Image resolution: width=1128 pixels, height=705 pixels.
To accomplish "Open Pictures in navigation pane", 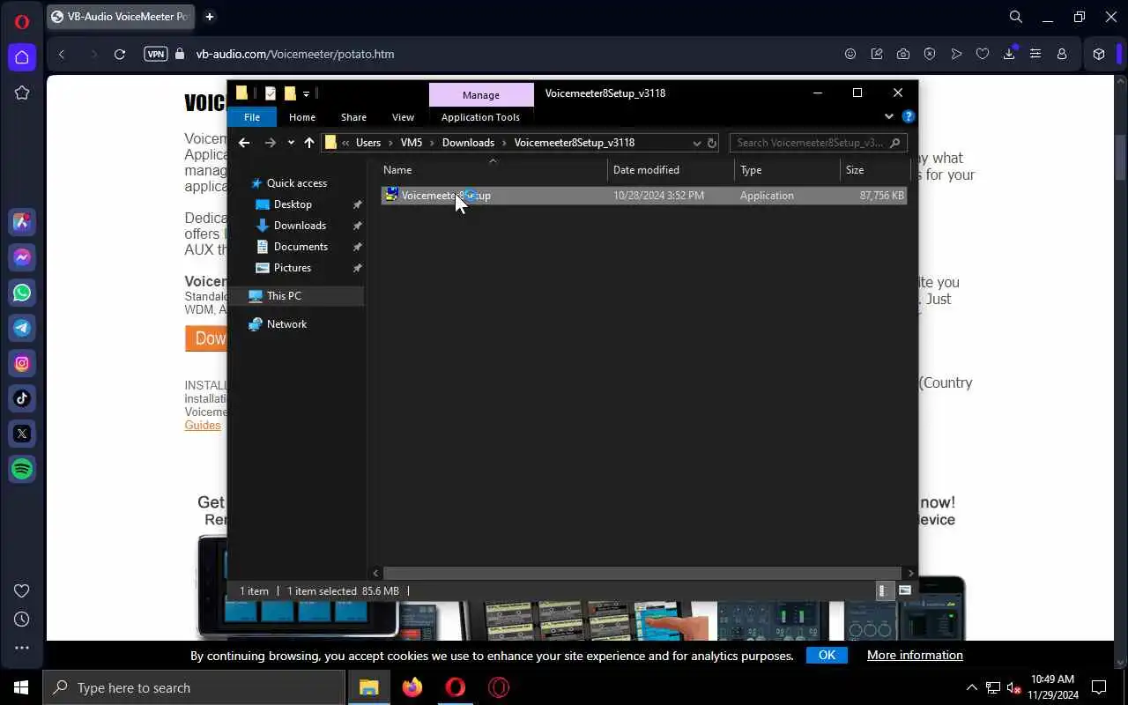I will [293, 268].
